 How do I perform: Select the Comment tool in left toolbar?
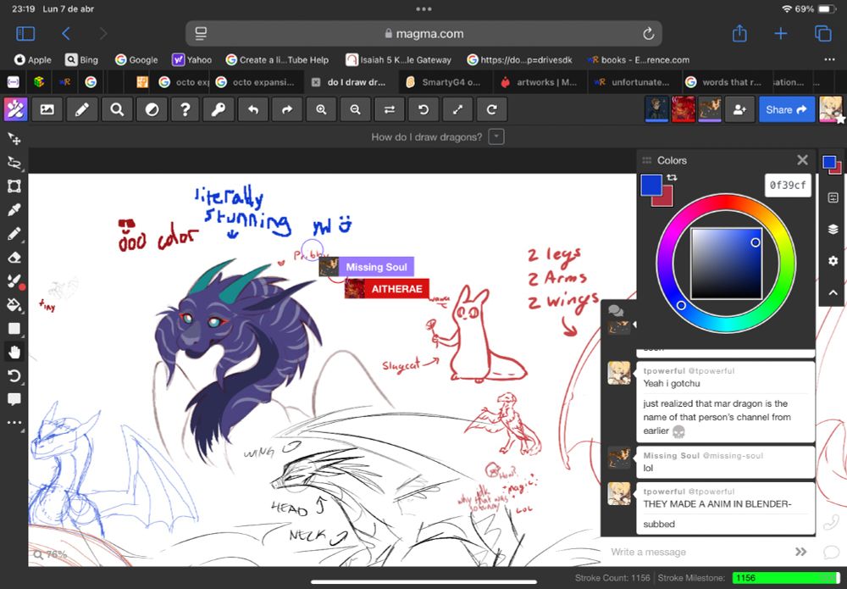(x=14, y=399)
